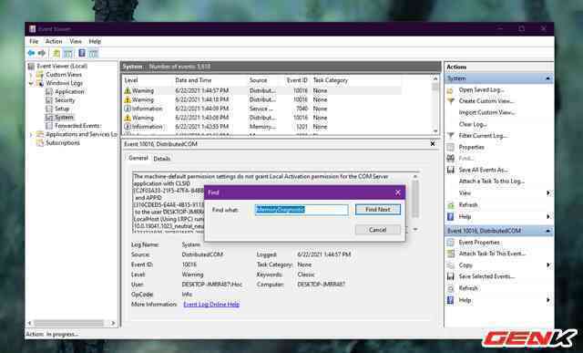The width and height of the screenshot is (583, 353).
Task: Open the Event 10016 Help submenu arrow
Action: [548, 300]
